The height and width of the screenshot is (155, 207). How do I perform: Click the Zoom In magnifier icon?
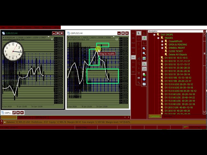[x=144, y=48]
